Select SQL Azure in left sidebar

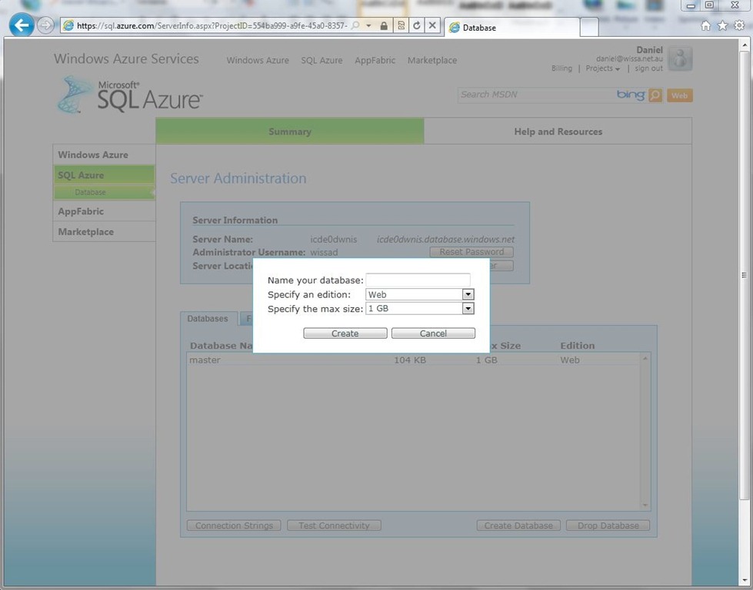pyautogui.click(x=104, y=175)
